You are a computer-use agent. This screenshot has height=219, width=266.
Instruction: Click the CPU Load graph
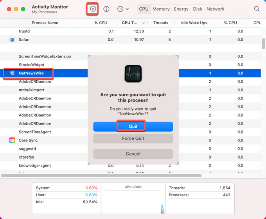133,202
